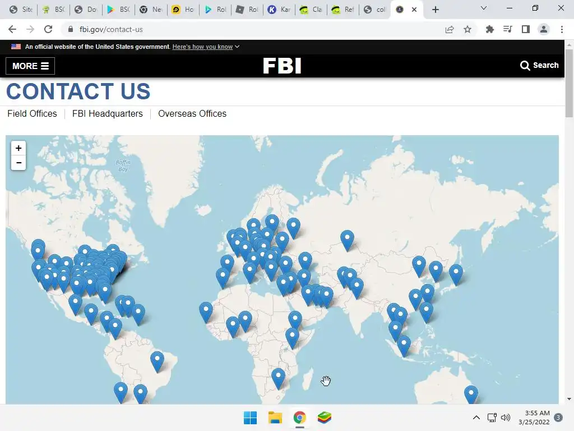Go back with browser back arrow
The image size is (574, 431).
click(x=12, y=29)
